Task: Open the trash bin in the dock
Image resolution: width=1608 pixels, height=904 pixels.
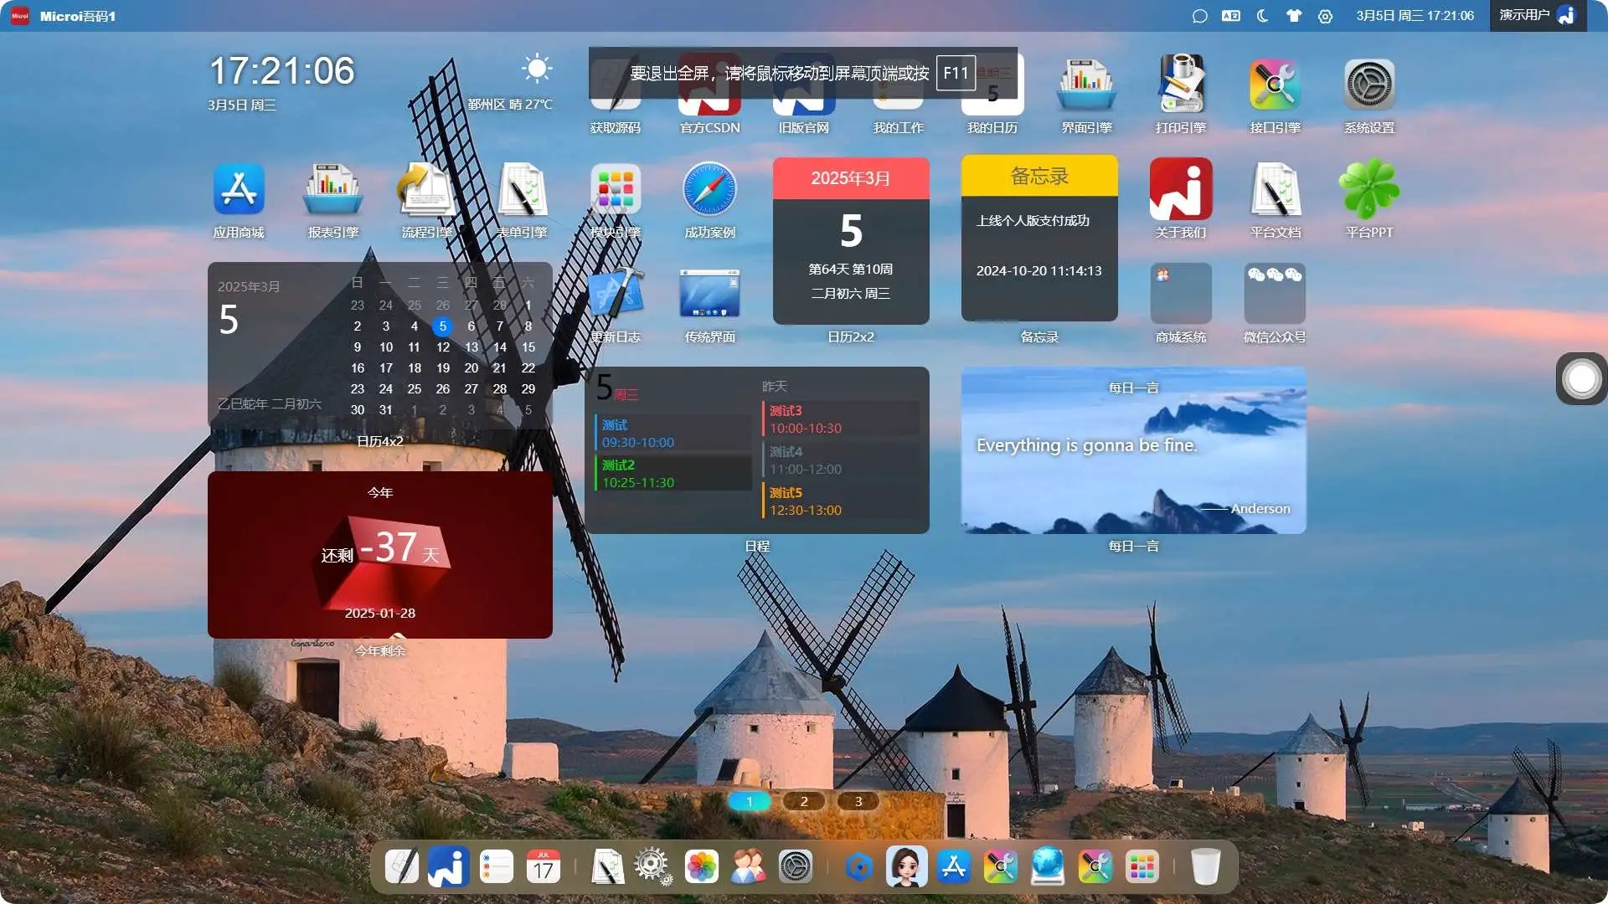Action: [x=1205, y=866]
